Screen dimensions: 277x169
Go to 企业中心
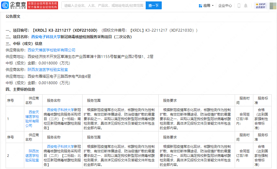tap(225, 5)
